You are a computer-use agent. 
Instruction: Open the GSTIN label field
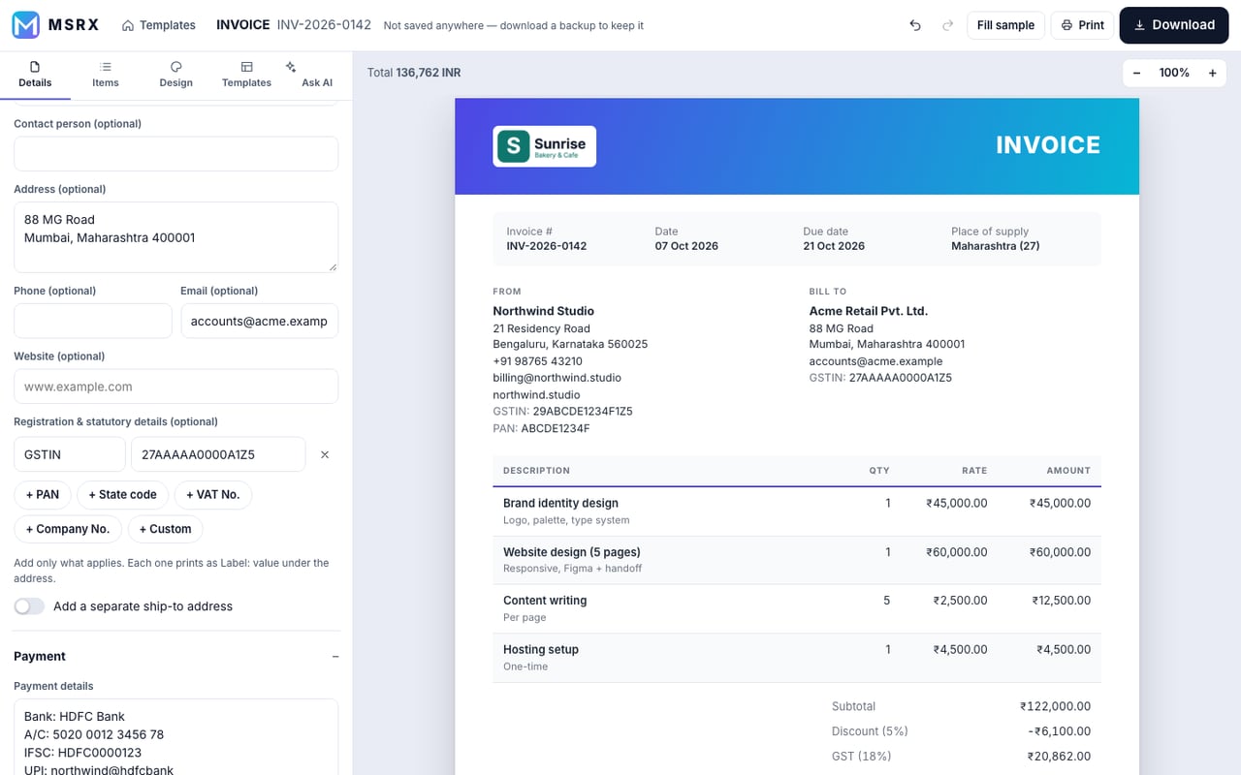point(70,454)
